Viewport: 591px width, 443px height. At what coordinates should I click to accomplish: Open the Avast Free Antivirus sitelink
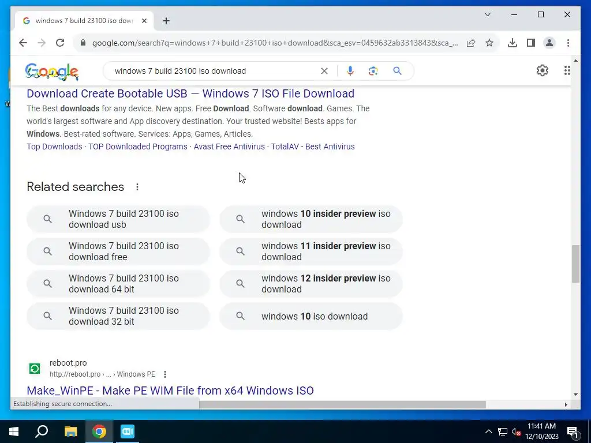[229, 147]
